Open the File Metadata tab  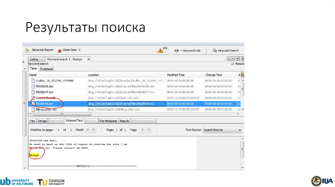(108, 121)
